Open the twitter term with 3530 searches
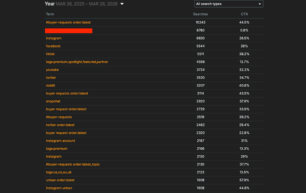 click(51, 78)
